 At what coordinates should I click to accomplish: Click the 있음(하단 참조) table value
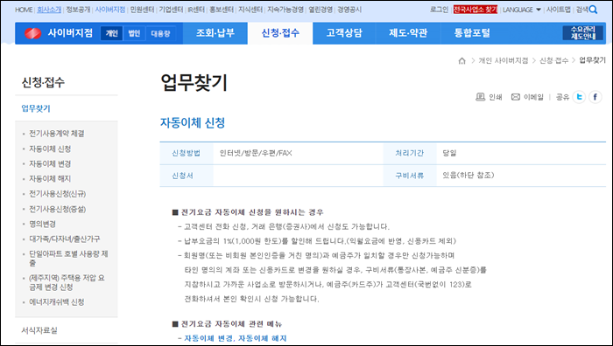(469, 176)
